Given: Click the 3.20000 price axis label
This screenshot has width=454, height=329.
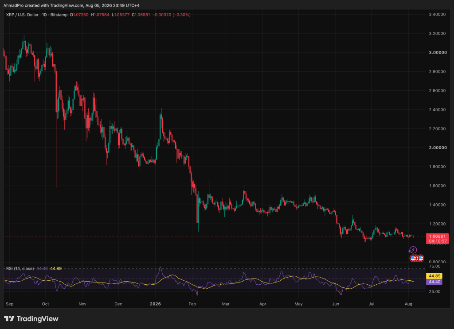Looking at the screenshot, I should click(437, 34).
